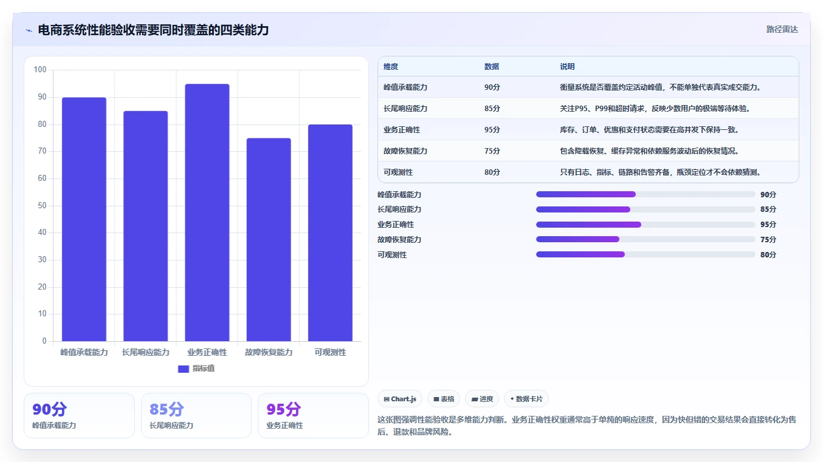The height and width of the screenshot is (462, 823).
Task: Click the 表格 tag chip
Action: 444,399
